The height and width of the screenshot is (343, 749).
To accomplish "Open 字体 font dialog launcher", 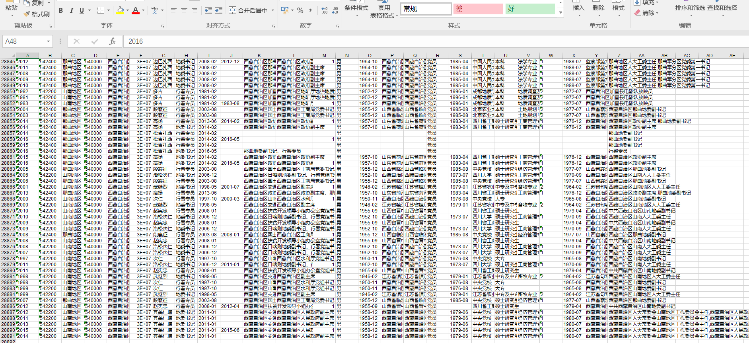I will (x=163, y=26).
